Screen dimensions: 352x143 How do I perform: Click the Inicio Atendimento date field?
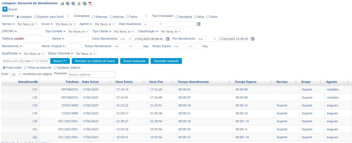pyautogui.click(x=149, y=39)
